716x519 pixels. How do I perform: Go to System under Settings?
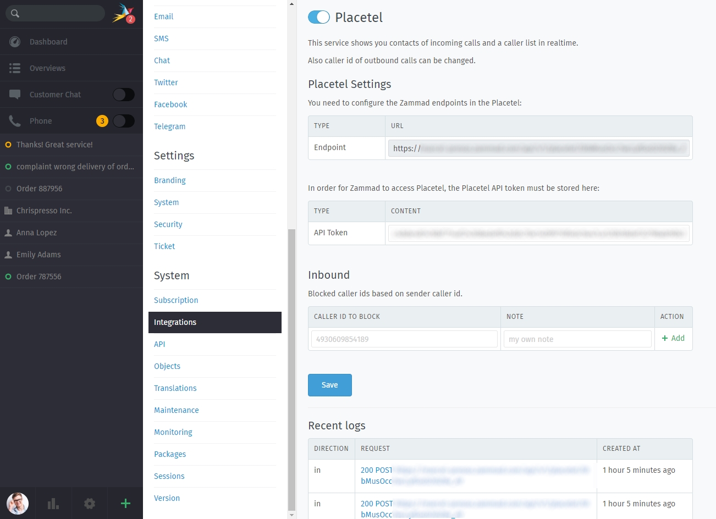[x=166, y=202]
